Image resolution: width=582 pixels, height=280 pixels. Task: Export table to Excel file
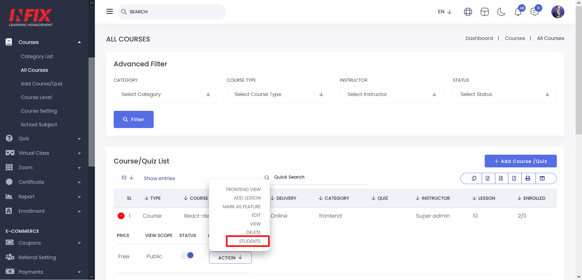pyautogui.click(x=487, y=178)
